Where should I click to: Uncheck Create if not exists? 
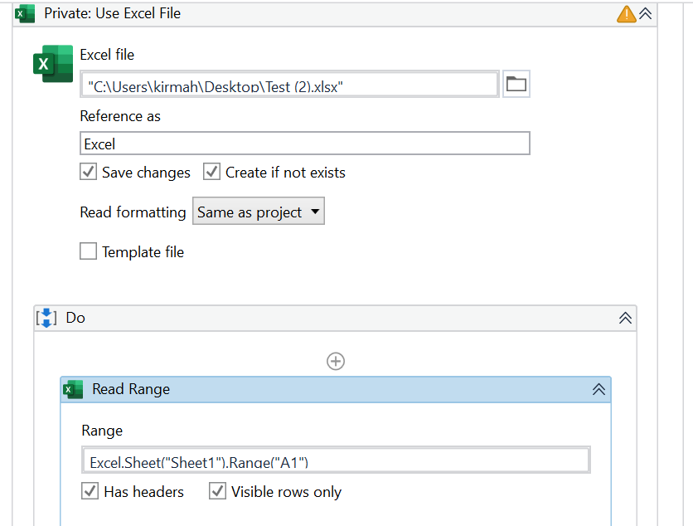pos(211,173)
